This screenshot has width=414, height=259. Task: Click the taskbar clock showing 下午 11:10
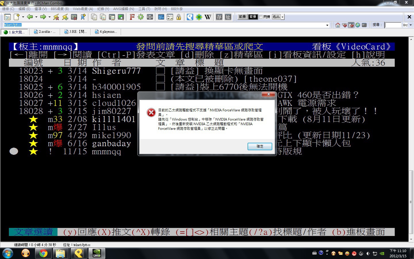pyautogui.click(x=398, y=254)
